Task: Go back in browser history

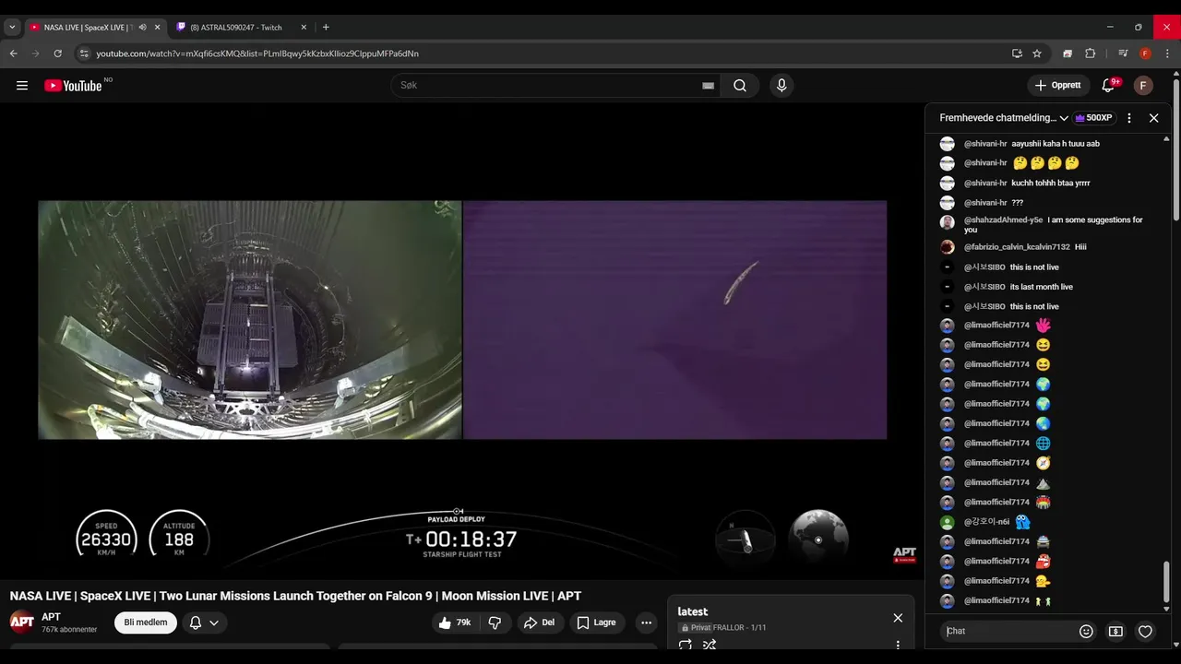Action: point(14,53)
